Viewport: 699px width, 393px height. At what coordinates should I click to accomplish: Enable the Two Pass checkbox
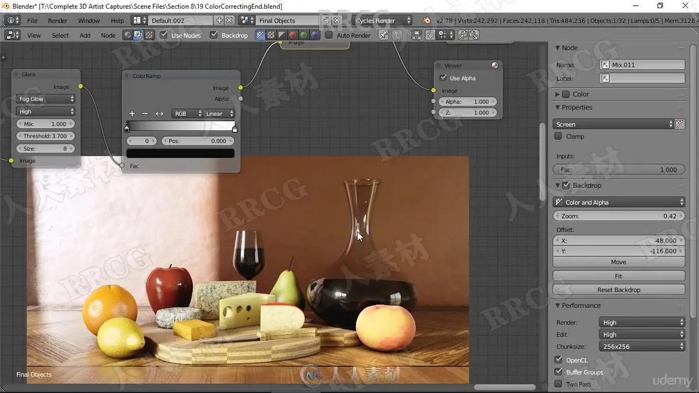[x=559, y=384]
